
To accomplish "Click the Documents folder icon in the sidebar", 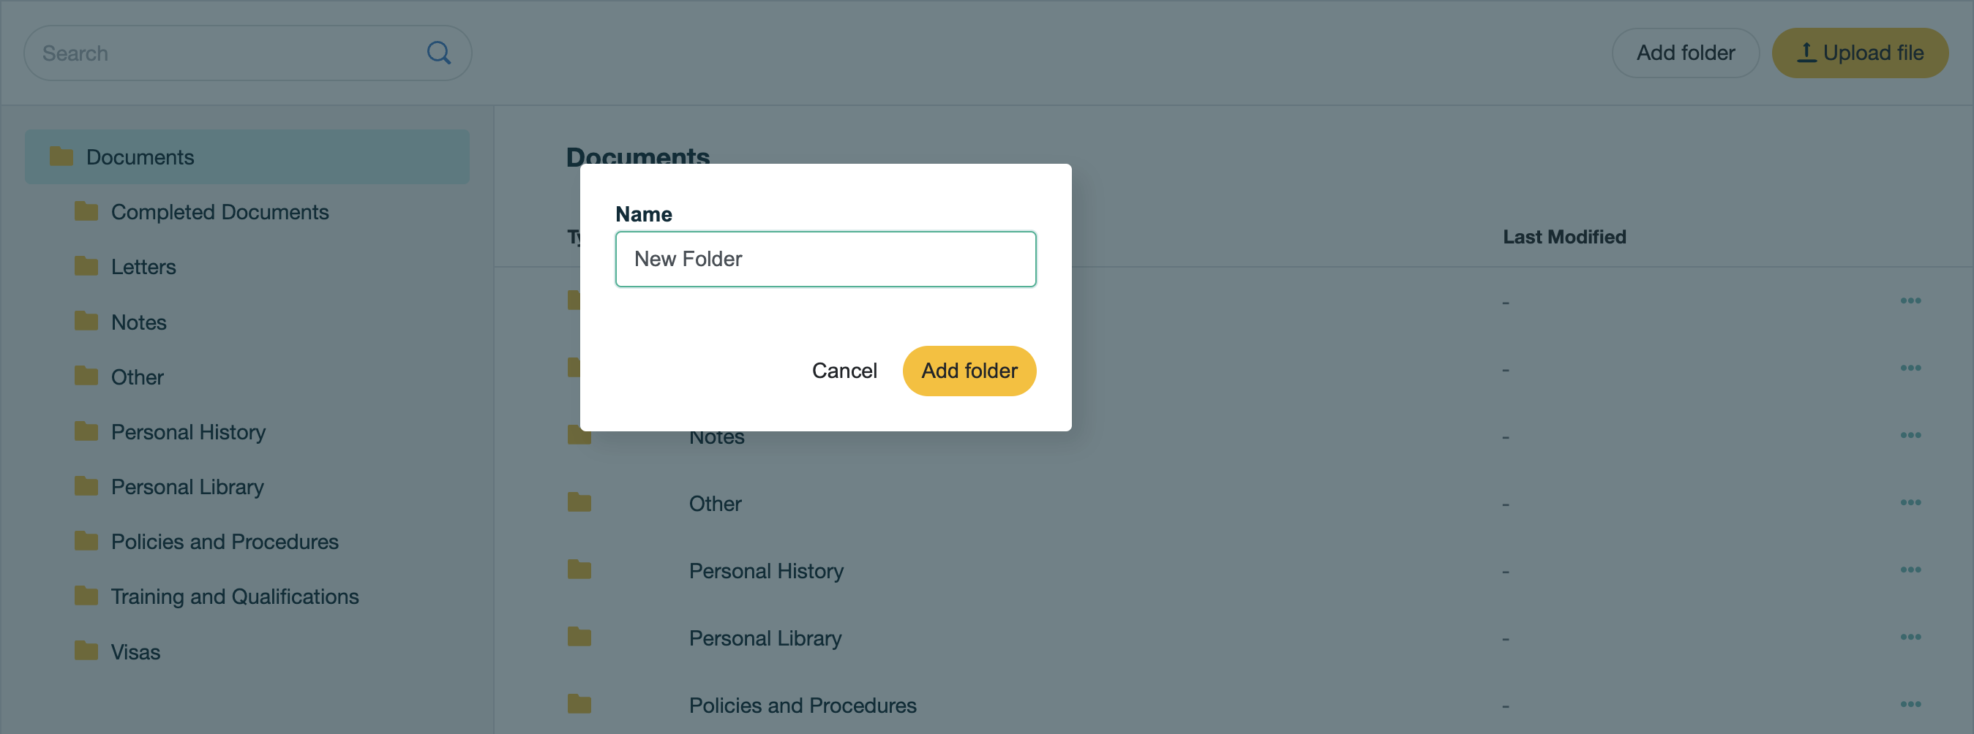I will tap(61, 157).
